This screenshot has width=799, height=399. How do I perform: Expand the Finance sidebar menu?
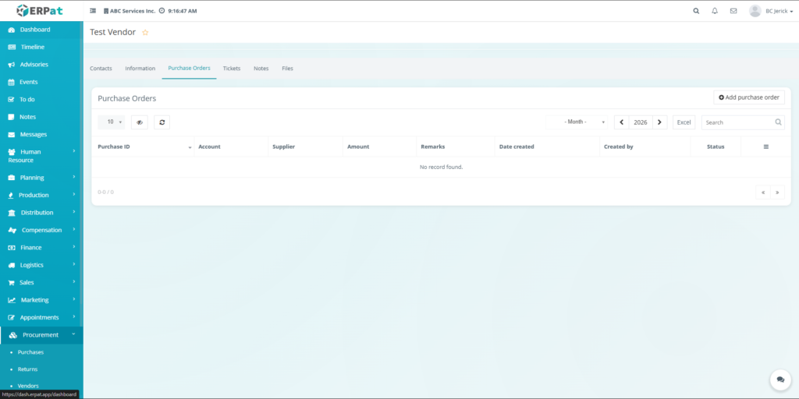click(x=41, y=248)
